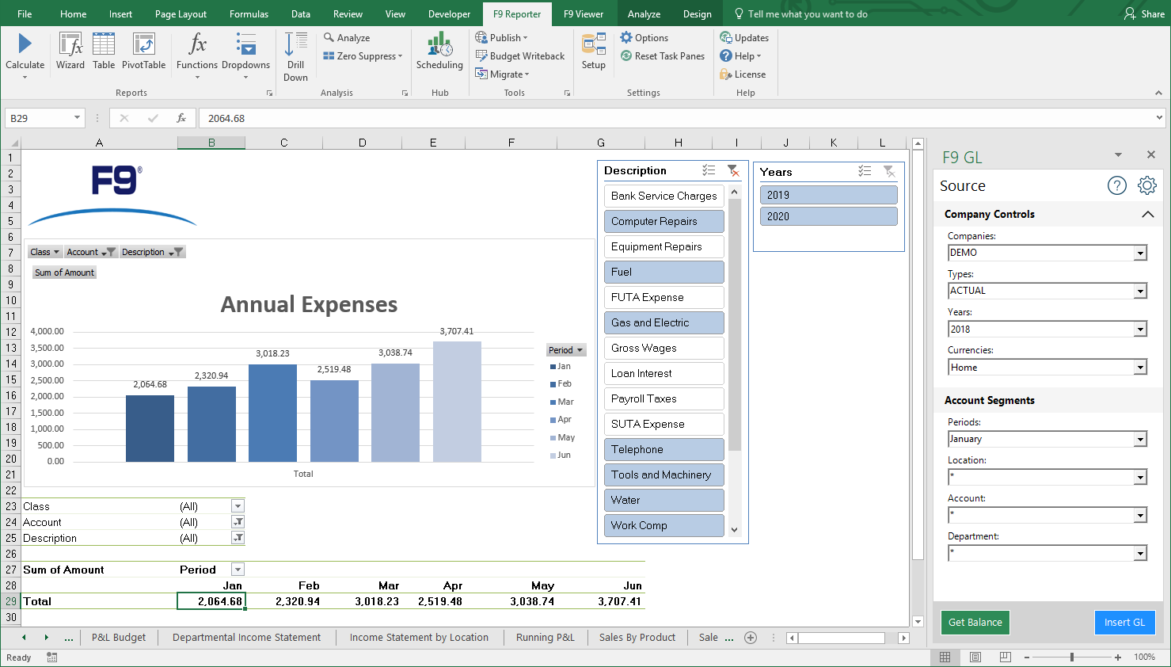
Task: Click the Get Balance button
Action: tap(975, 623)
